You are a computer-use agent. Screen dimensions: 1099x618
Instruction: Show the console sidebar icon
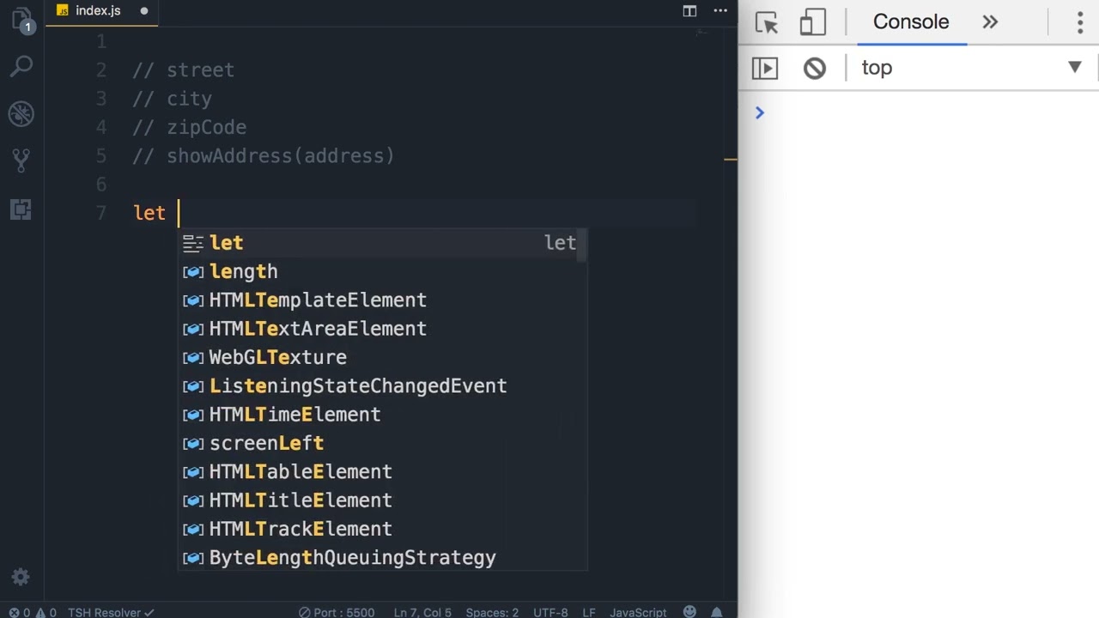click(765, 68)
